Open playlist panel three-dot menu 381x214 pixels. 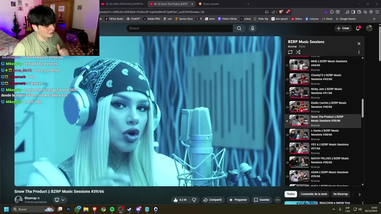point(359,52)
